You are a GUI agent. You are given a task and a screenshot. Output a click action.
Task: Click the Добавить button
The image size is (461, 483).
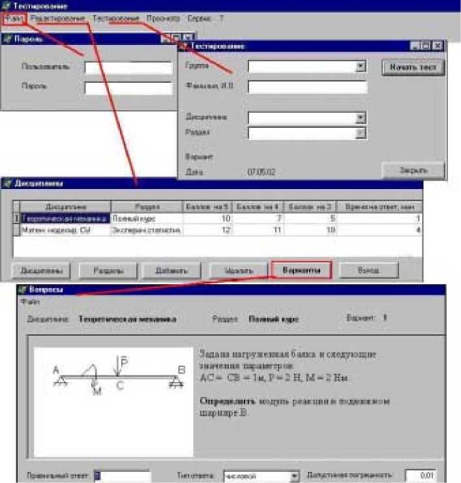[171, 271]
